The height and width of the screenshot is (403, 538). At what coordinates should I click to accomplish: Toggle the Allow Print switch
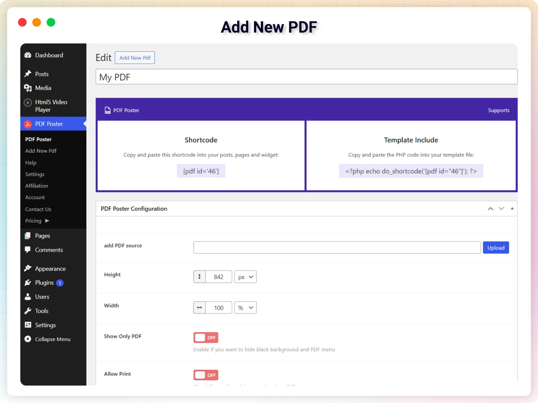(206, 375)
